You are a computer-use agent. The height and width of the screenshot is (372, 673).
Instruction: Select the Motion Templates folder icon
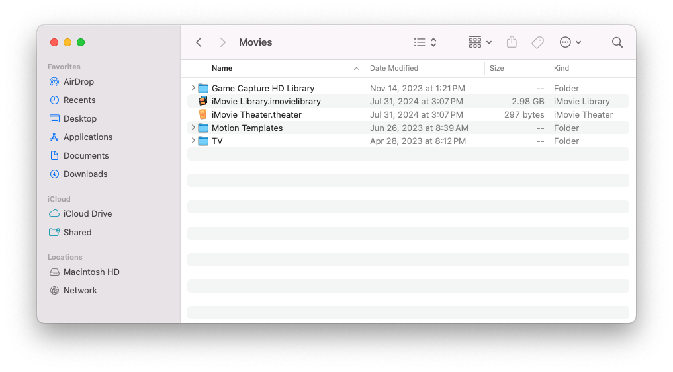(203, 128)
